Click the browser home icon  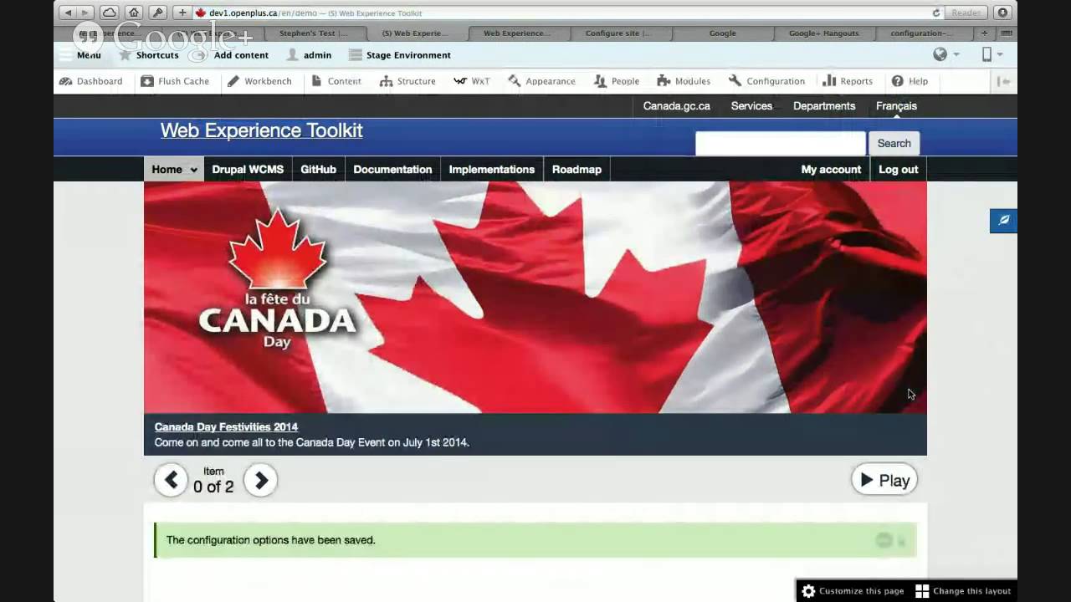pos(134,13)
